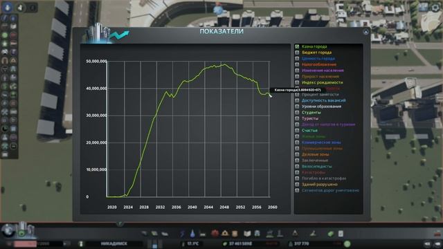Open the green Economy money icon
443x249 pixels.
[331, 234]
